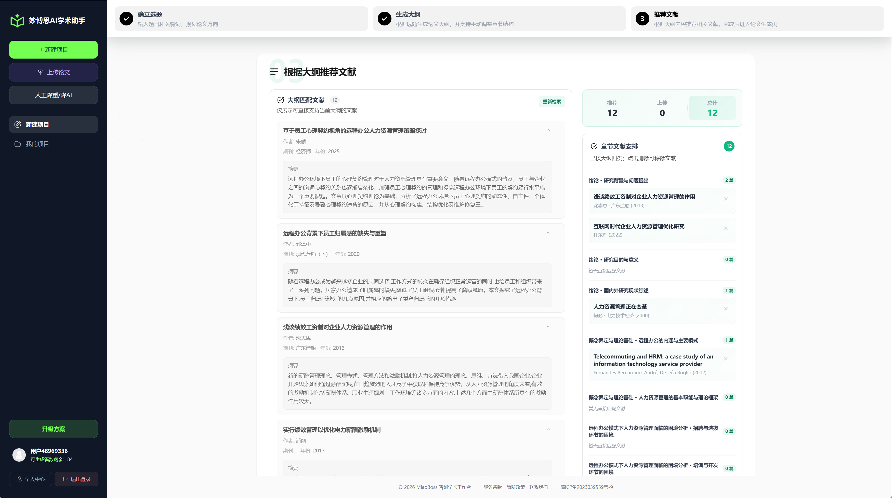Viewport: 892px width, 498px height.
Task: Open 我的项目 in the sidebar
Action: coord(53,144)
